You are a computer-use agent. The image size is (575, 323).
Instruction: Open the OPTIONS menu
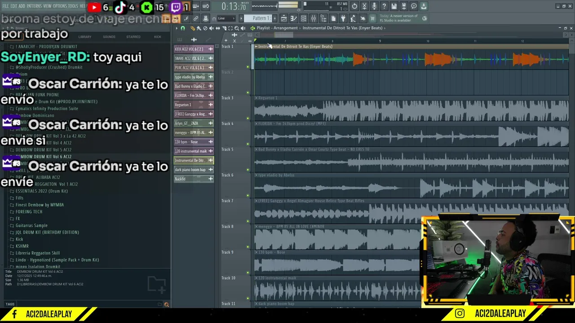pos(60,6)
